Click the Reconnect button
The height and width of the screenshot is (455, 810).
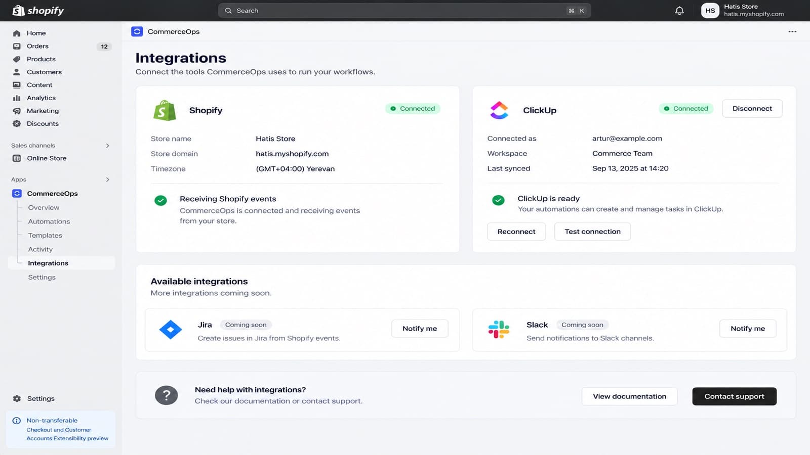(x=516, y=232)
